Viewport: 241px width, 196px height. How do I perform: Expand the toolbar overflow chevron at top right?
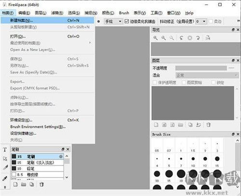(239, 21)
